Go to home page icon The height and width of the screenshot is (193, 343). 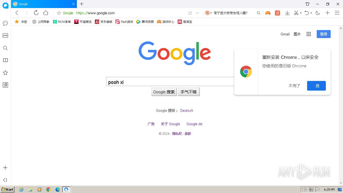[46, 13]
